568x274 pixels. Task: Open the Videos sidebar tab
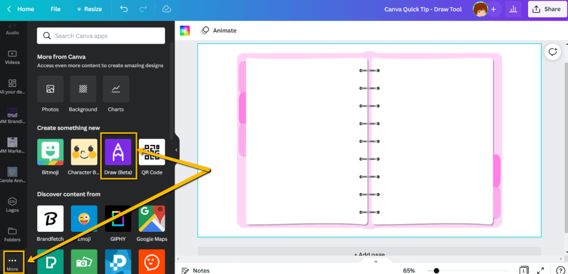click(x=12, y=58)
